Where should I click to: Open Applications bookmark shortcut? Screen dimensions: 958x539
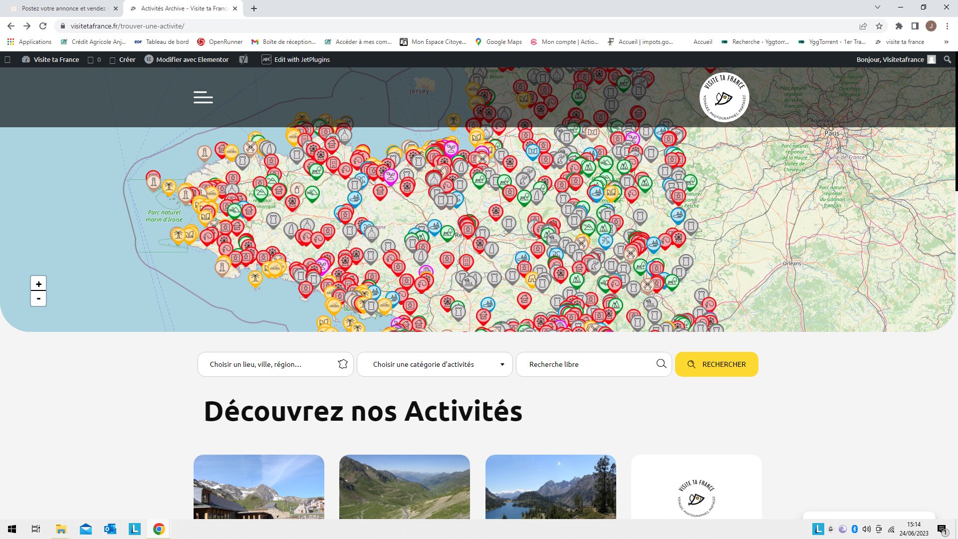tap(29, 42)
